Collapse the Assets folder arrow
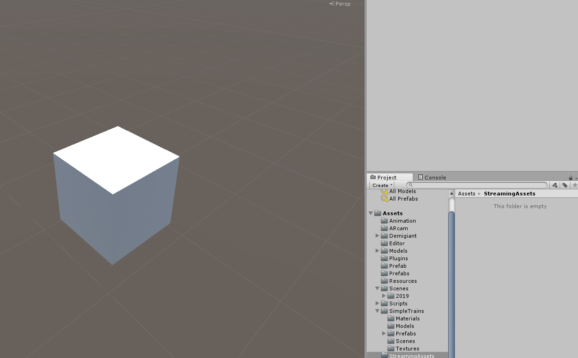Viewport: 578px width, 358px height. (371, 213)
